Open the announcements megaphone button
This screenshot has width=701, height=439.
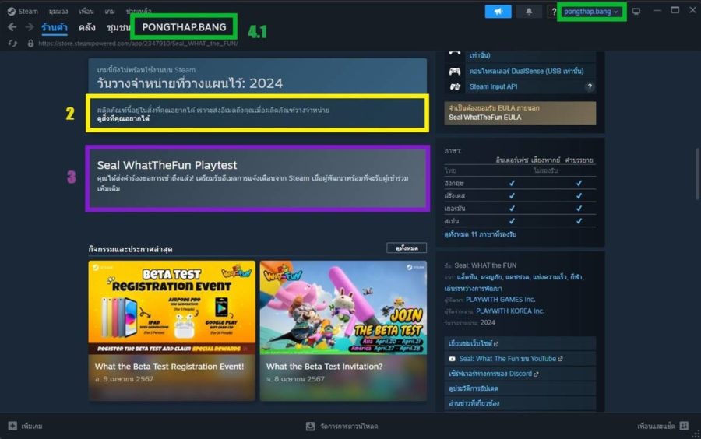coord(498,12)
